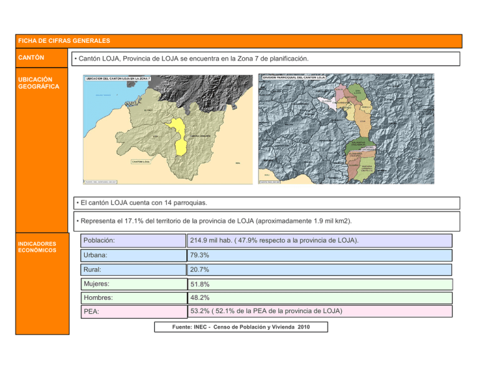478x369 pixels.
Task: Click the yellow highlighted Loja canton on the map
Action: click(180, 134)
